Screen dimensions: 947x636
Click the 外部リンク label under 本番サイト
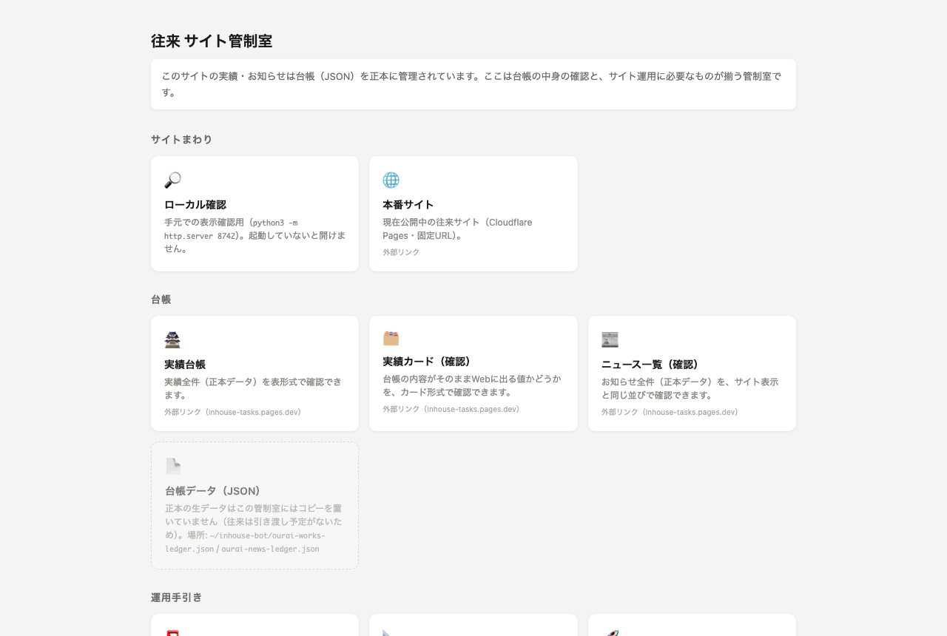click(x=401, y=252)
